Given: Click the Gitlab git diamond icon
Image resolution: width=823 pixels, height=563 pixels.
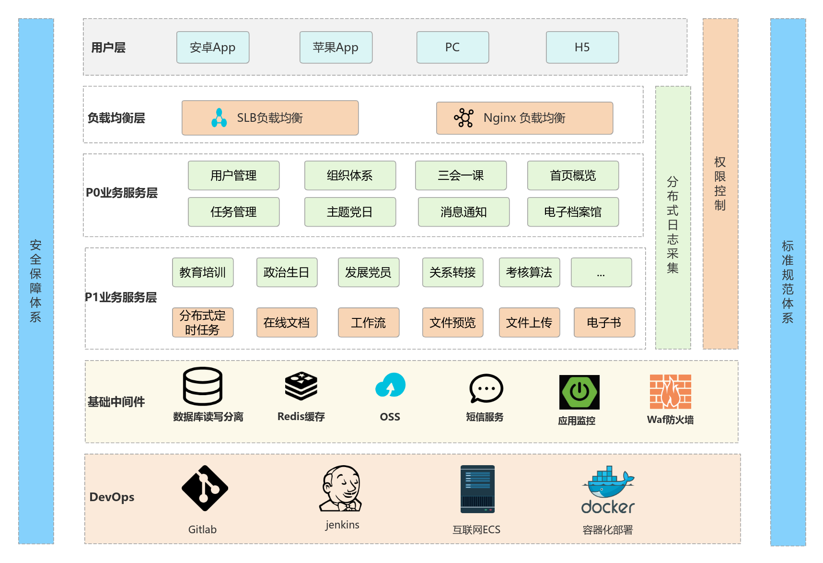Looking at the screenshot, I should click(205, 488).
